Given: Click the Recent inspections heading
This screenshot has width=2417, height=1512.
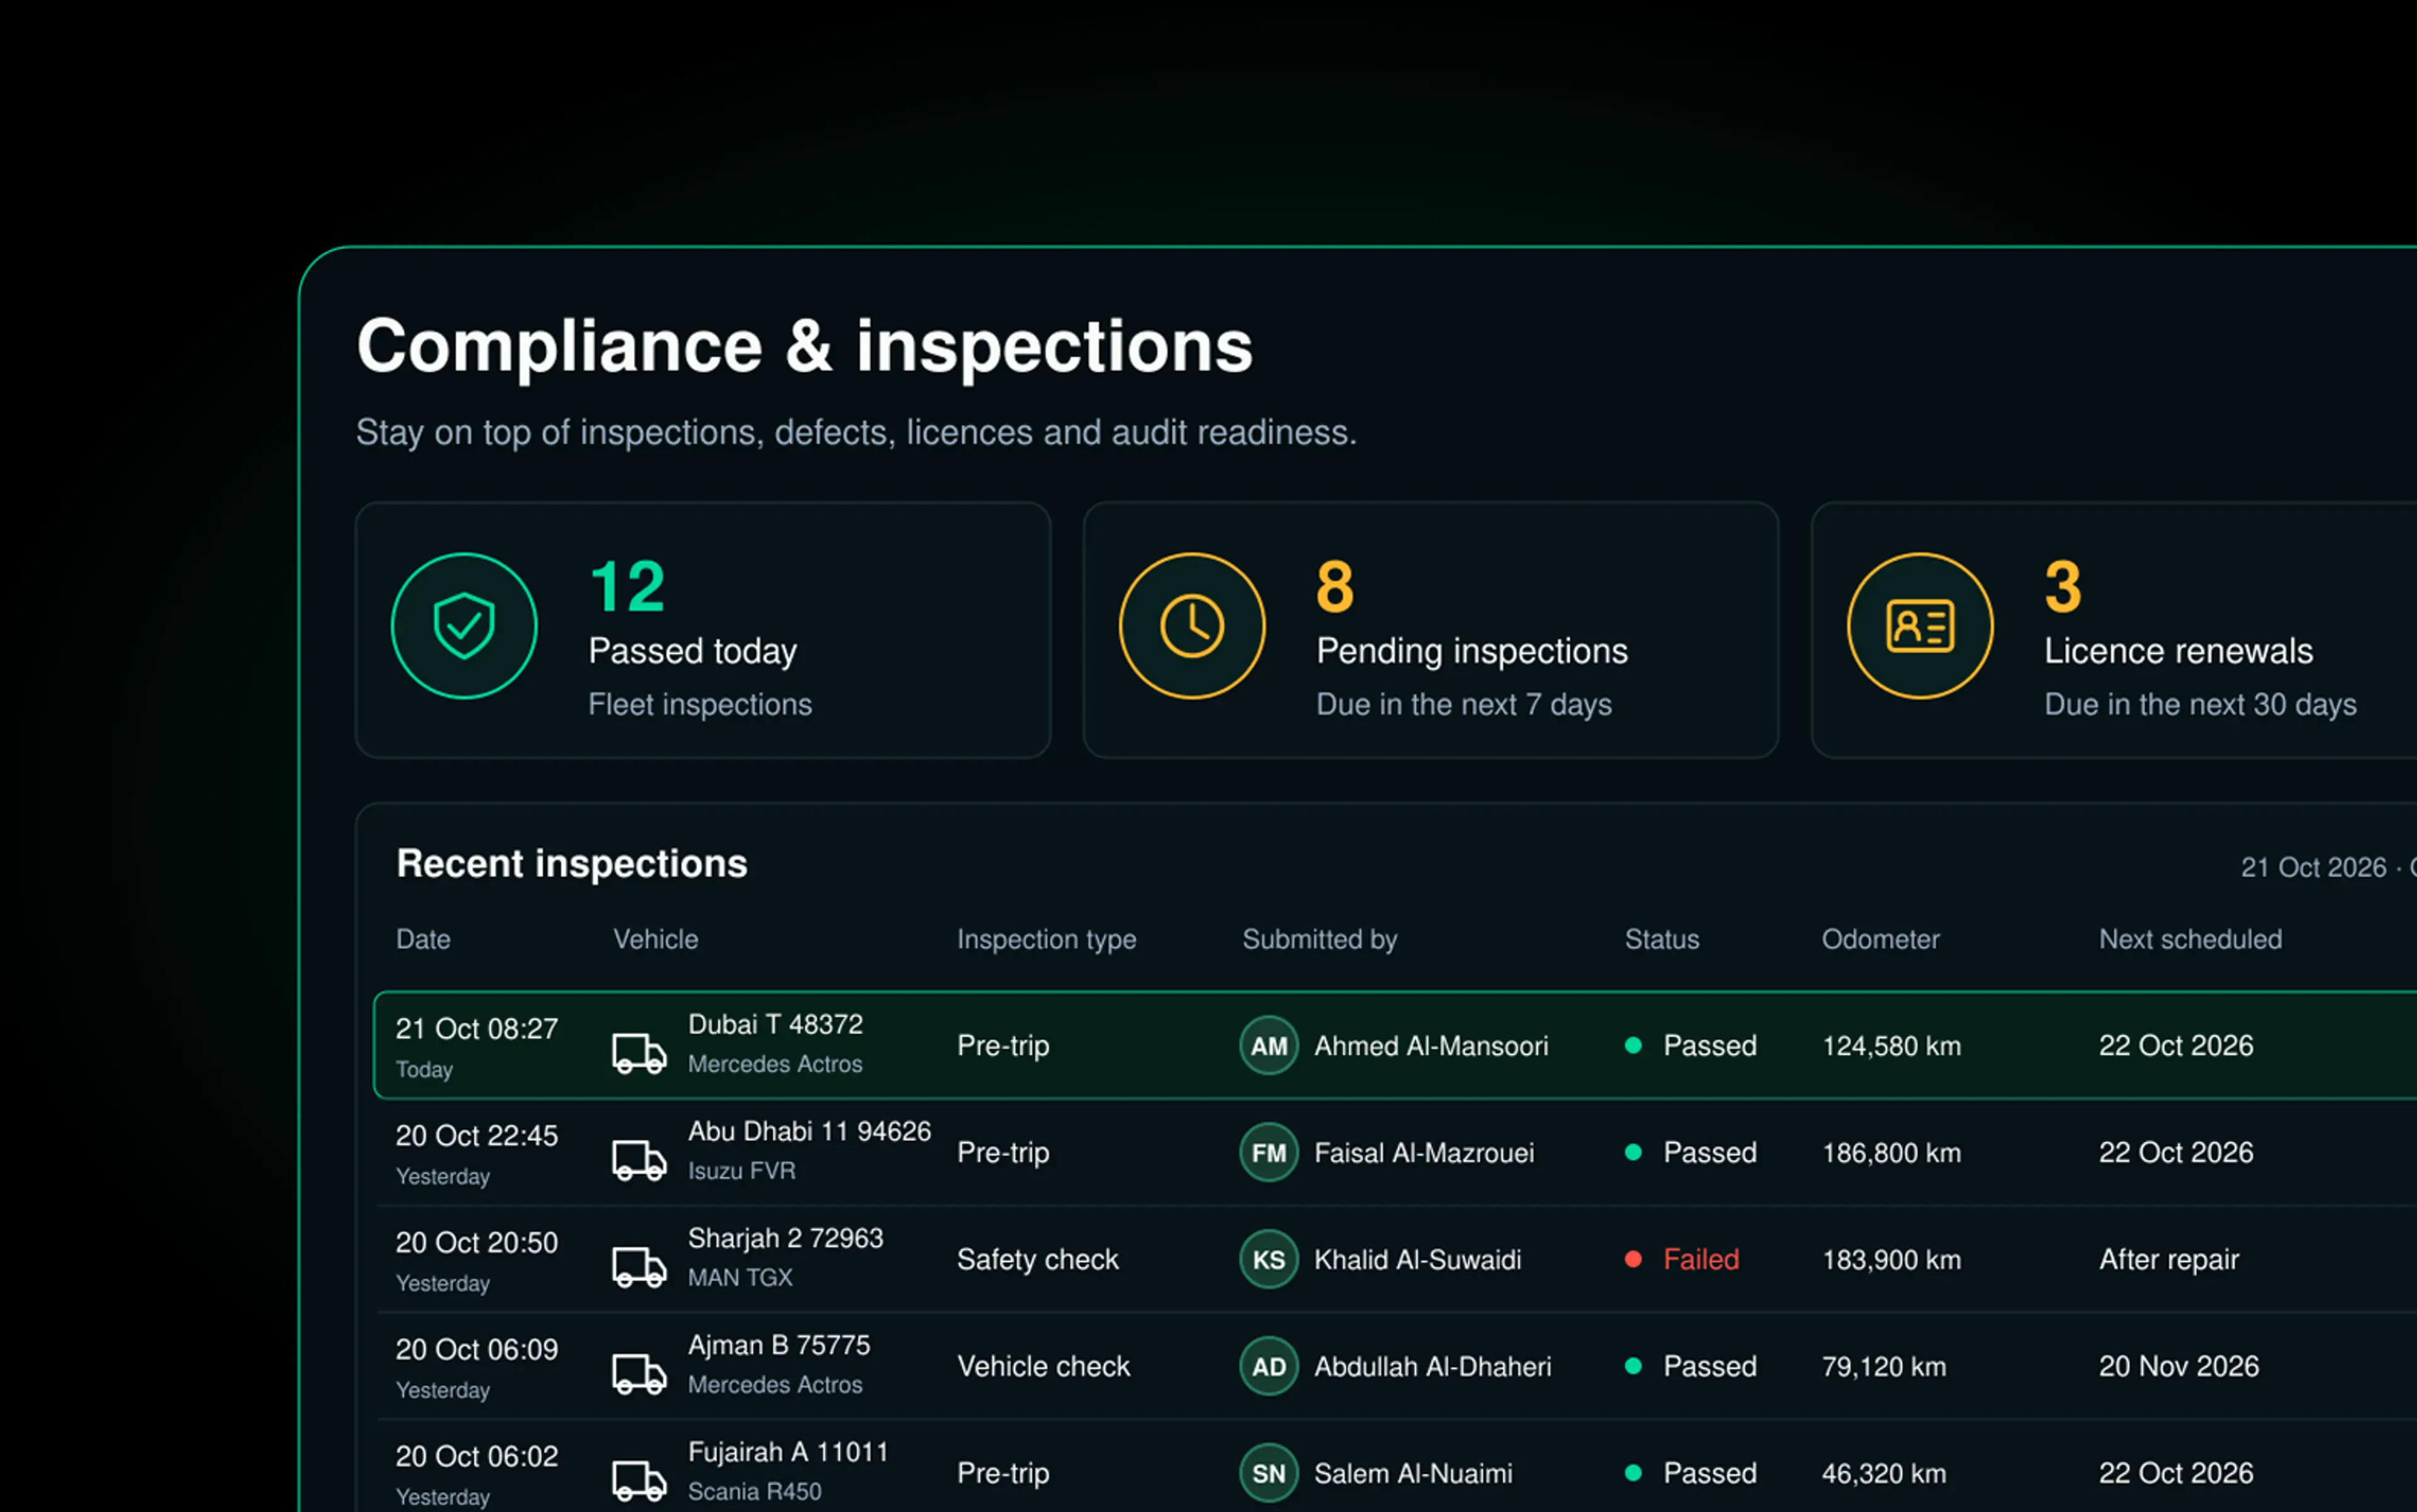Looking at the screenshot, I should pyautogui.click(x=572, y=864).
